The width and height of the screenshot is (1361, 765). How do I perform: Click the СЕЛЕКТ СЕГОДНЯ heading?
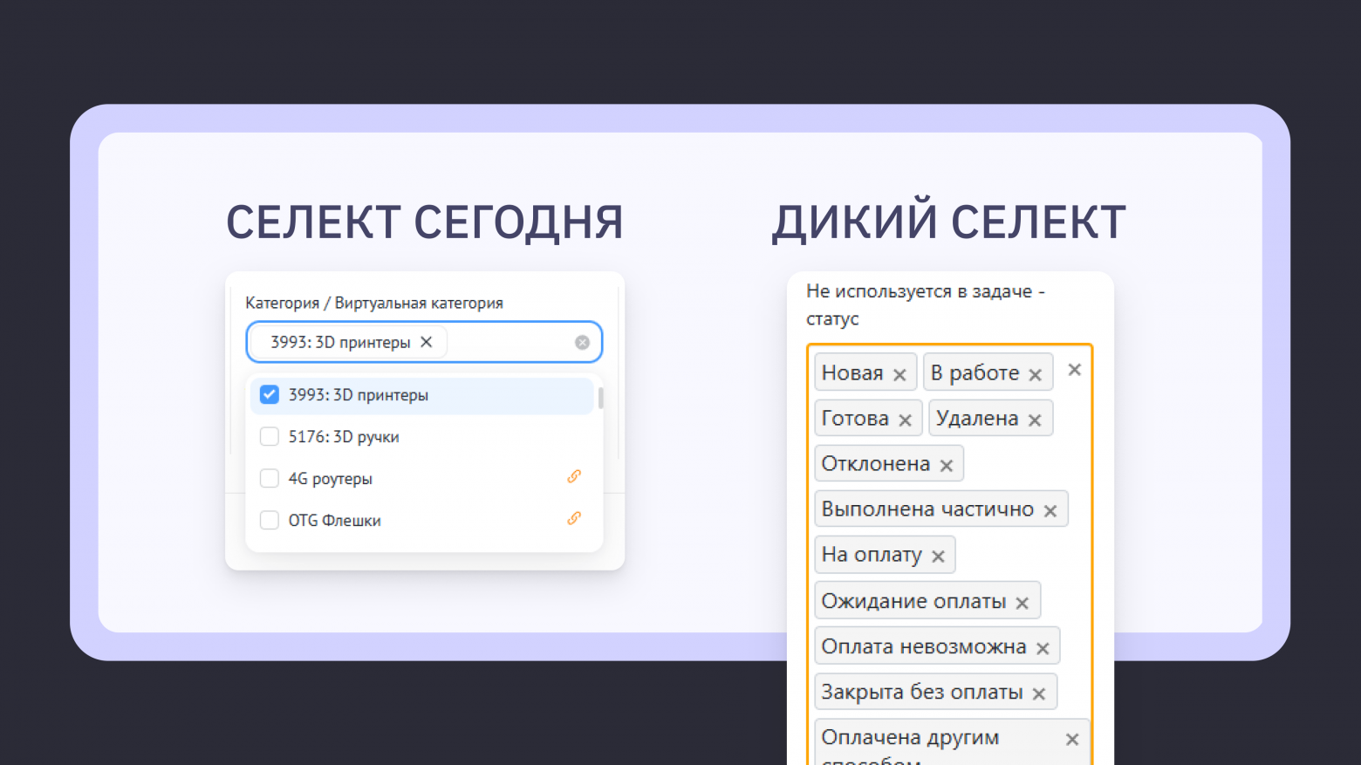(425, 222)
